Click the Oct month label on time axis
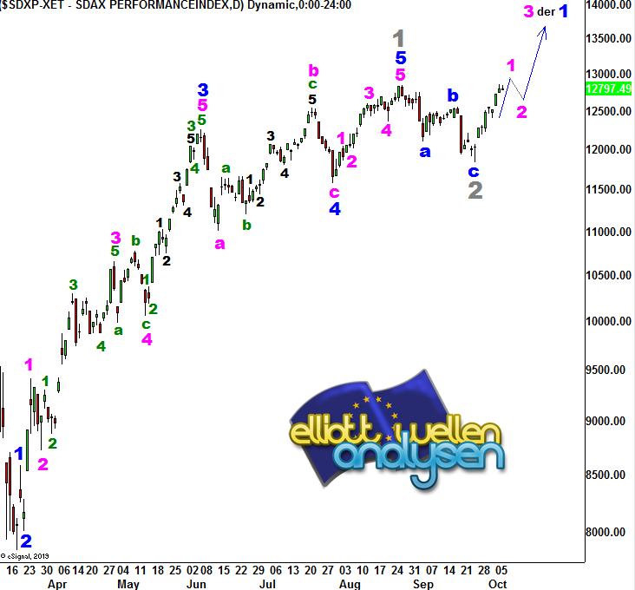The height and width of the screenshot is (590, 635). (497, 584)
